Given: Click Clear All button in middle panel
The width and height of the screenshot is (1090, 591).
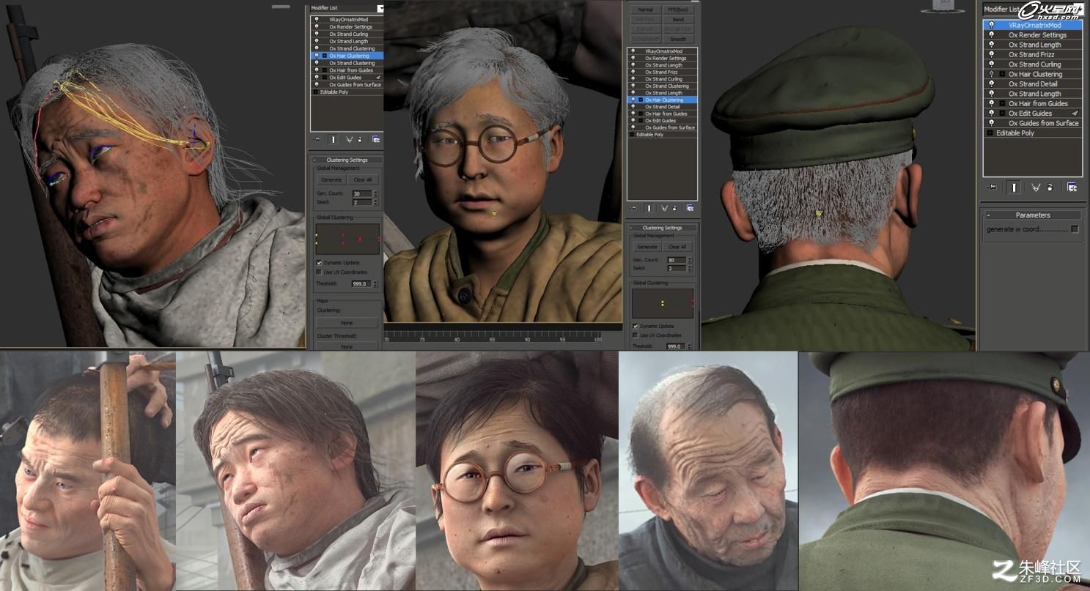Looking at the screenshot, I should (x=677, y=247).
